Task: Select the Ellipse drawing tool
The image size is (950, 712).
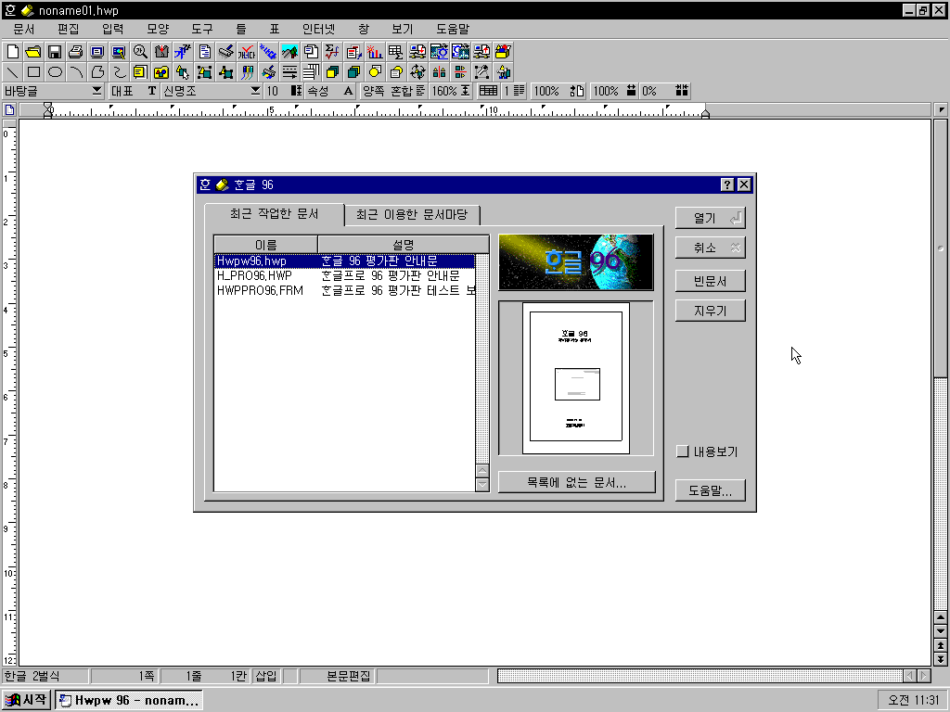Action: (x=55, y=72)
